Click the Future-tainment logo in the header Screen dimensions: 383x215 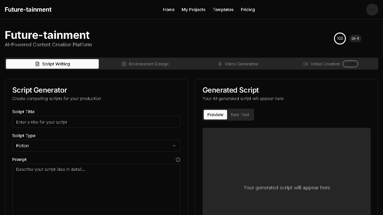(28, 10)
